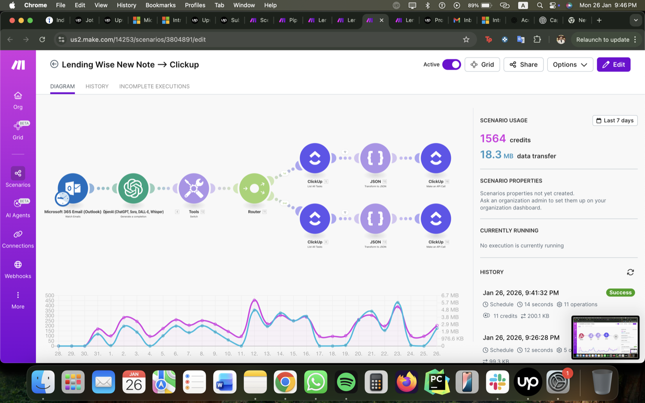The image size is (645, 403).
Task: Click the Outlook module schedule clock icon
Action: (62, 199)
